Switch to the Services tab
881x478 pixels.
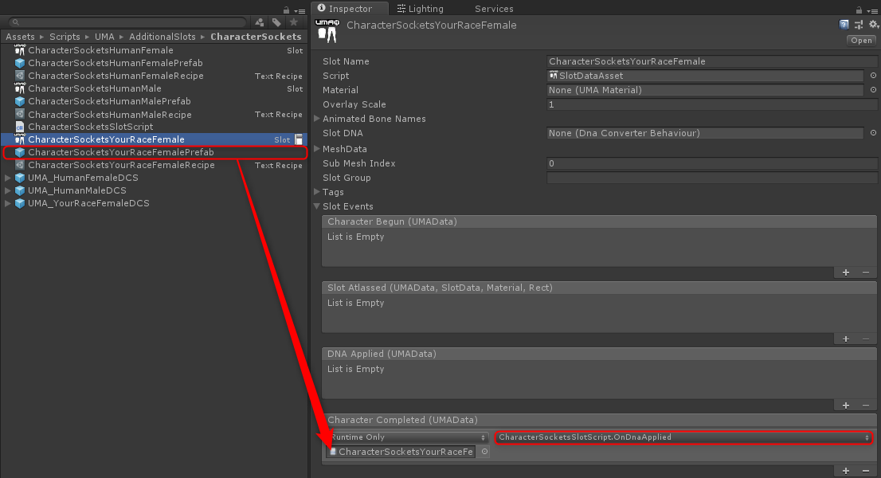494,9
